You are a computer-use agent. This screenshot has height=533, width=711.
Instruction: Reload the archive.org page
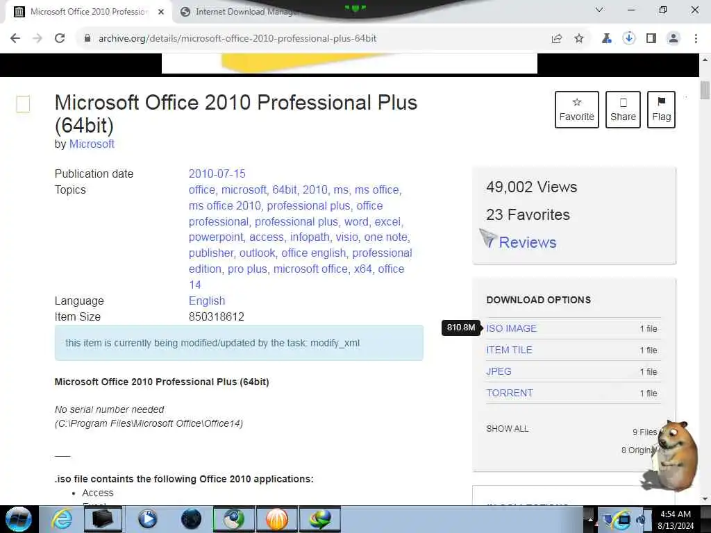60,39
